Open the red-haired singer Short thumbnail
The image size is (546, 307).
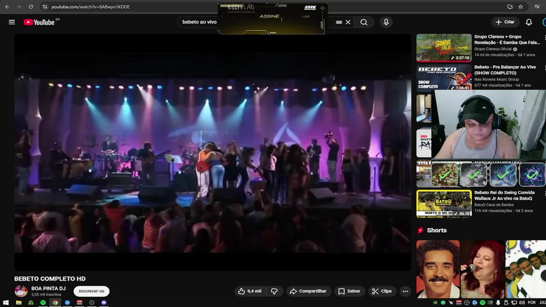click(x=482, y=269)
